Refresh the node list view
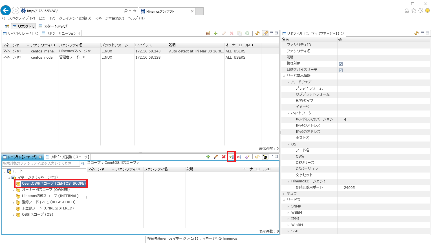The image size is (432, 243). click(x=257, y=33)
